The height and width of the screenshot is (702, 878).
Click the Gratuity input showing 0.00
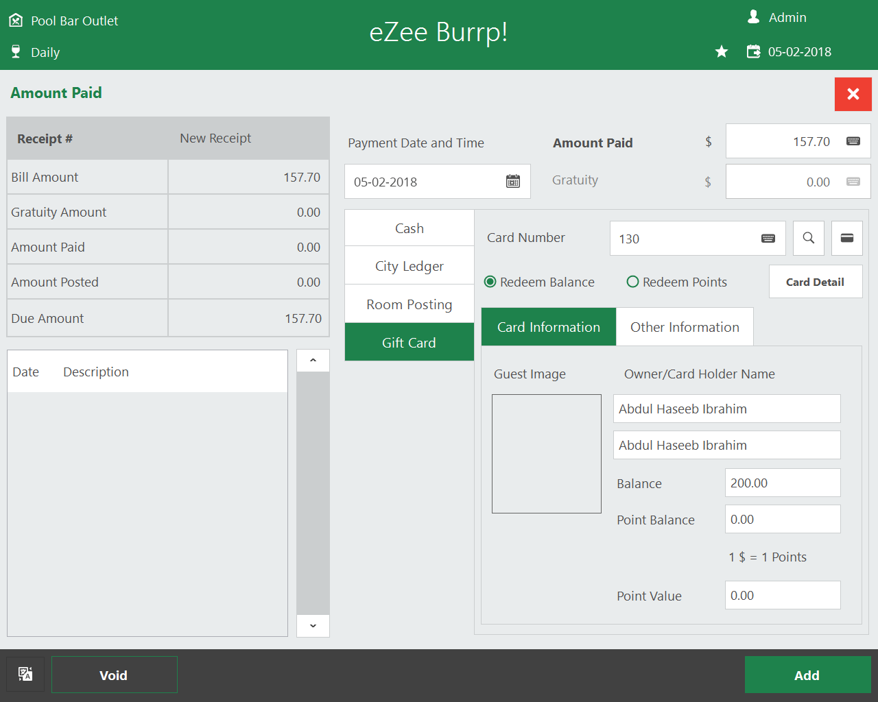click(798, 182)
